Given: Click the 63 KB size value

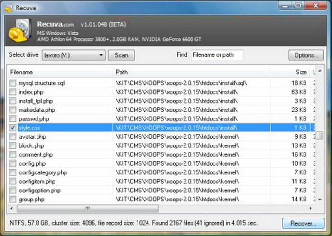Looking at the screenshot, I should click(x=299, y=92).
